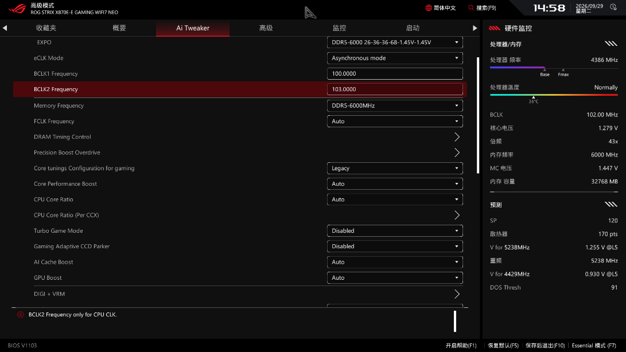Expand the CPU Core Ratio (Per CCX) submenu arrow
Viewport: 626px width, 352px height.
click(457, 215)
